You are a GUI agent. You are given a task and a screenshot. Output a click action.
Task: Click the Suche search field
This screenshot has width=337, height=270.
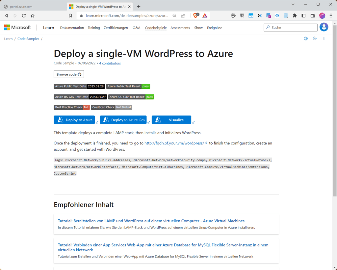point(291,28)
